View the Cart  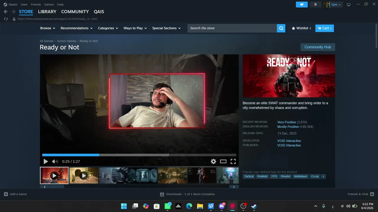coord(325,28)
